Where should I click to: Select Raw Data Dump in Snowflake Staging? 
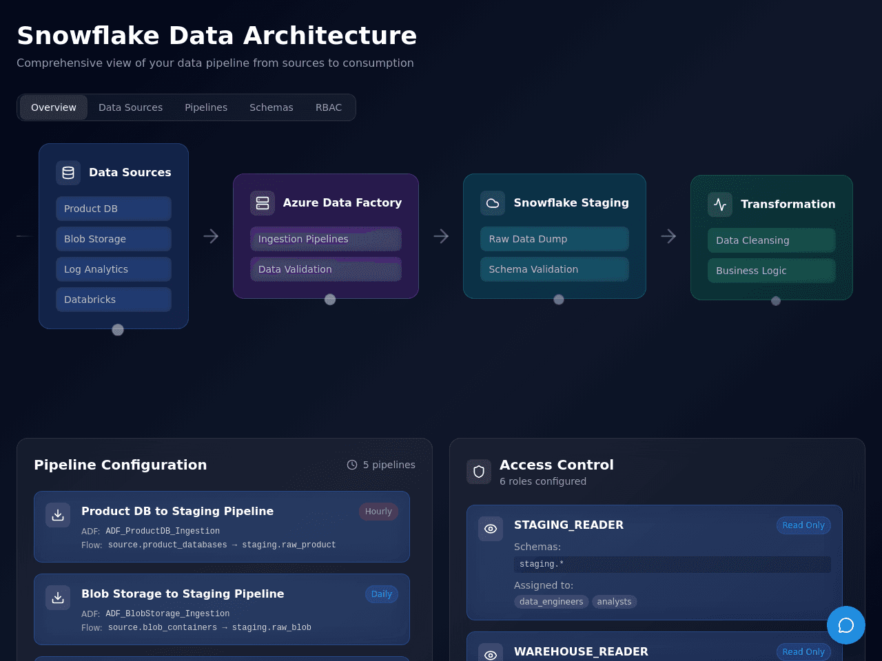click(x=555, y=239)
